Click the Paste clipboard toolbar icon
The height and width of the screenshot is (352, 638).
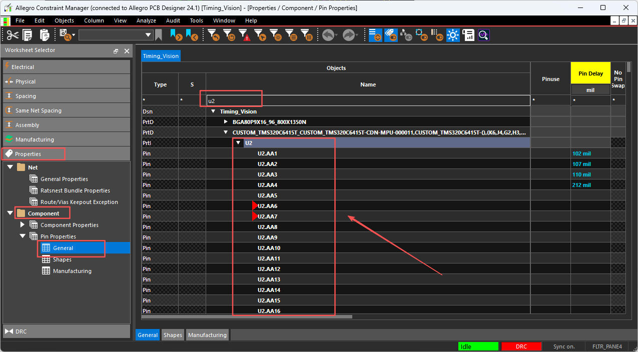click(45, 35)
